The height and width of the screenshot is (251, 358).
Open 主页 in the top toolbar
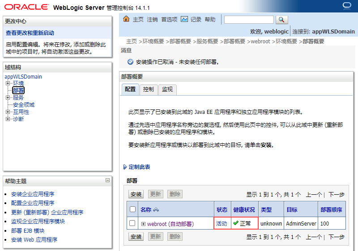(138, 20)
